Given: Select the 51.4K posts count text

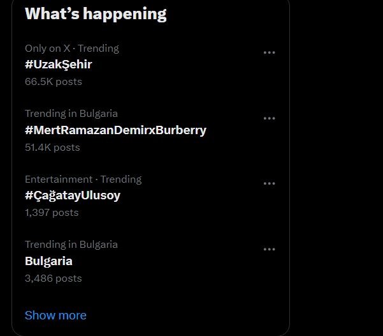Looking at the screenshot, I should (52, 148).
